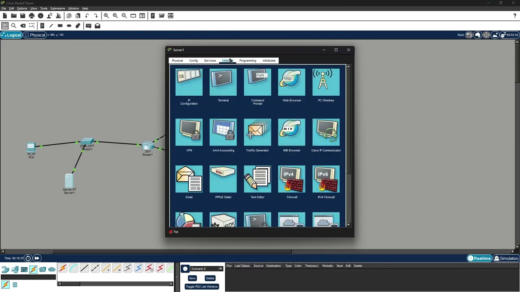Launch the PPPoE Dialer

[x=223, y=179]
